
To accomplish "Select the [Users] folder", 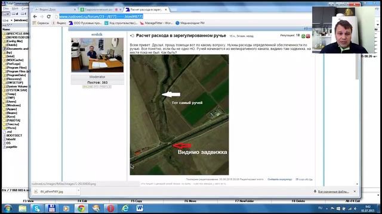I will pyautogui.click(x=11, y=102).
